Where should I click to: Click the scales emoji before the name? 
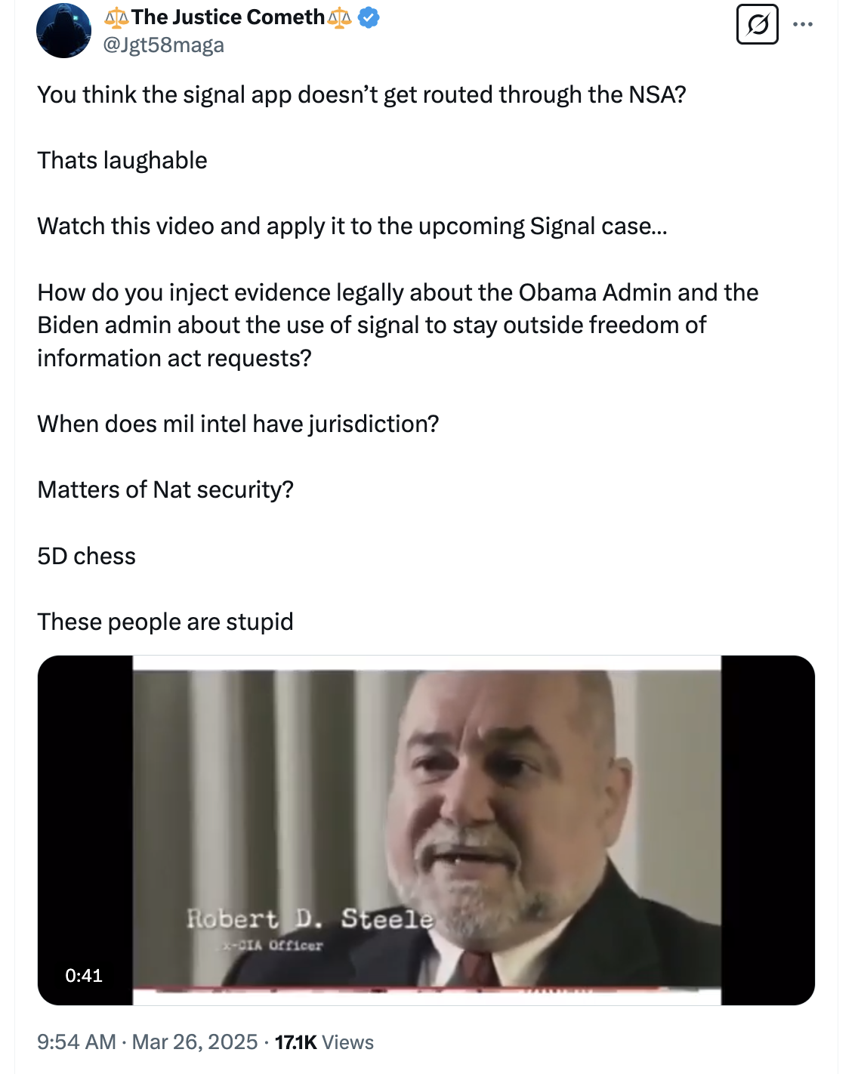click(116, 17)
